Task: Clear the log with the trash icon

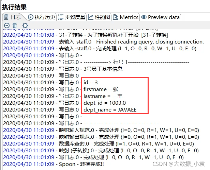Action: pyautogui.click(x=15, y=26)
